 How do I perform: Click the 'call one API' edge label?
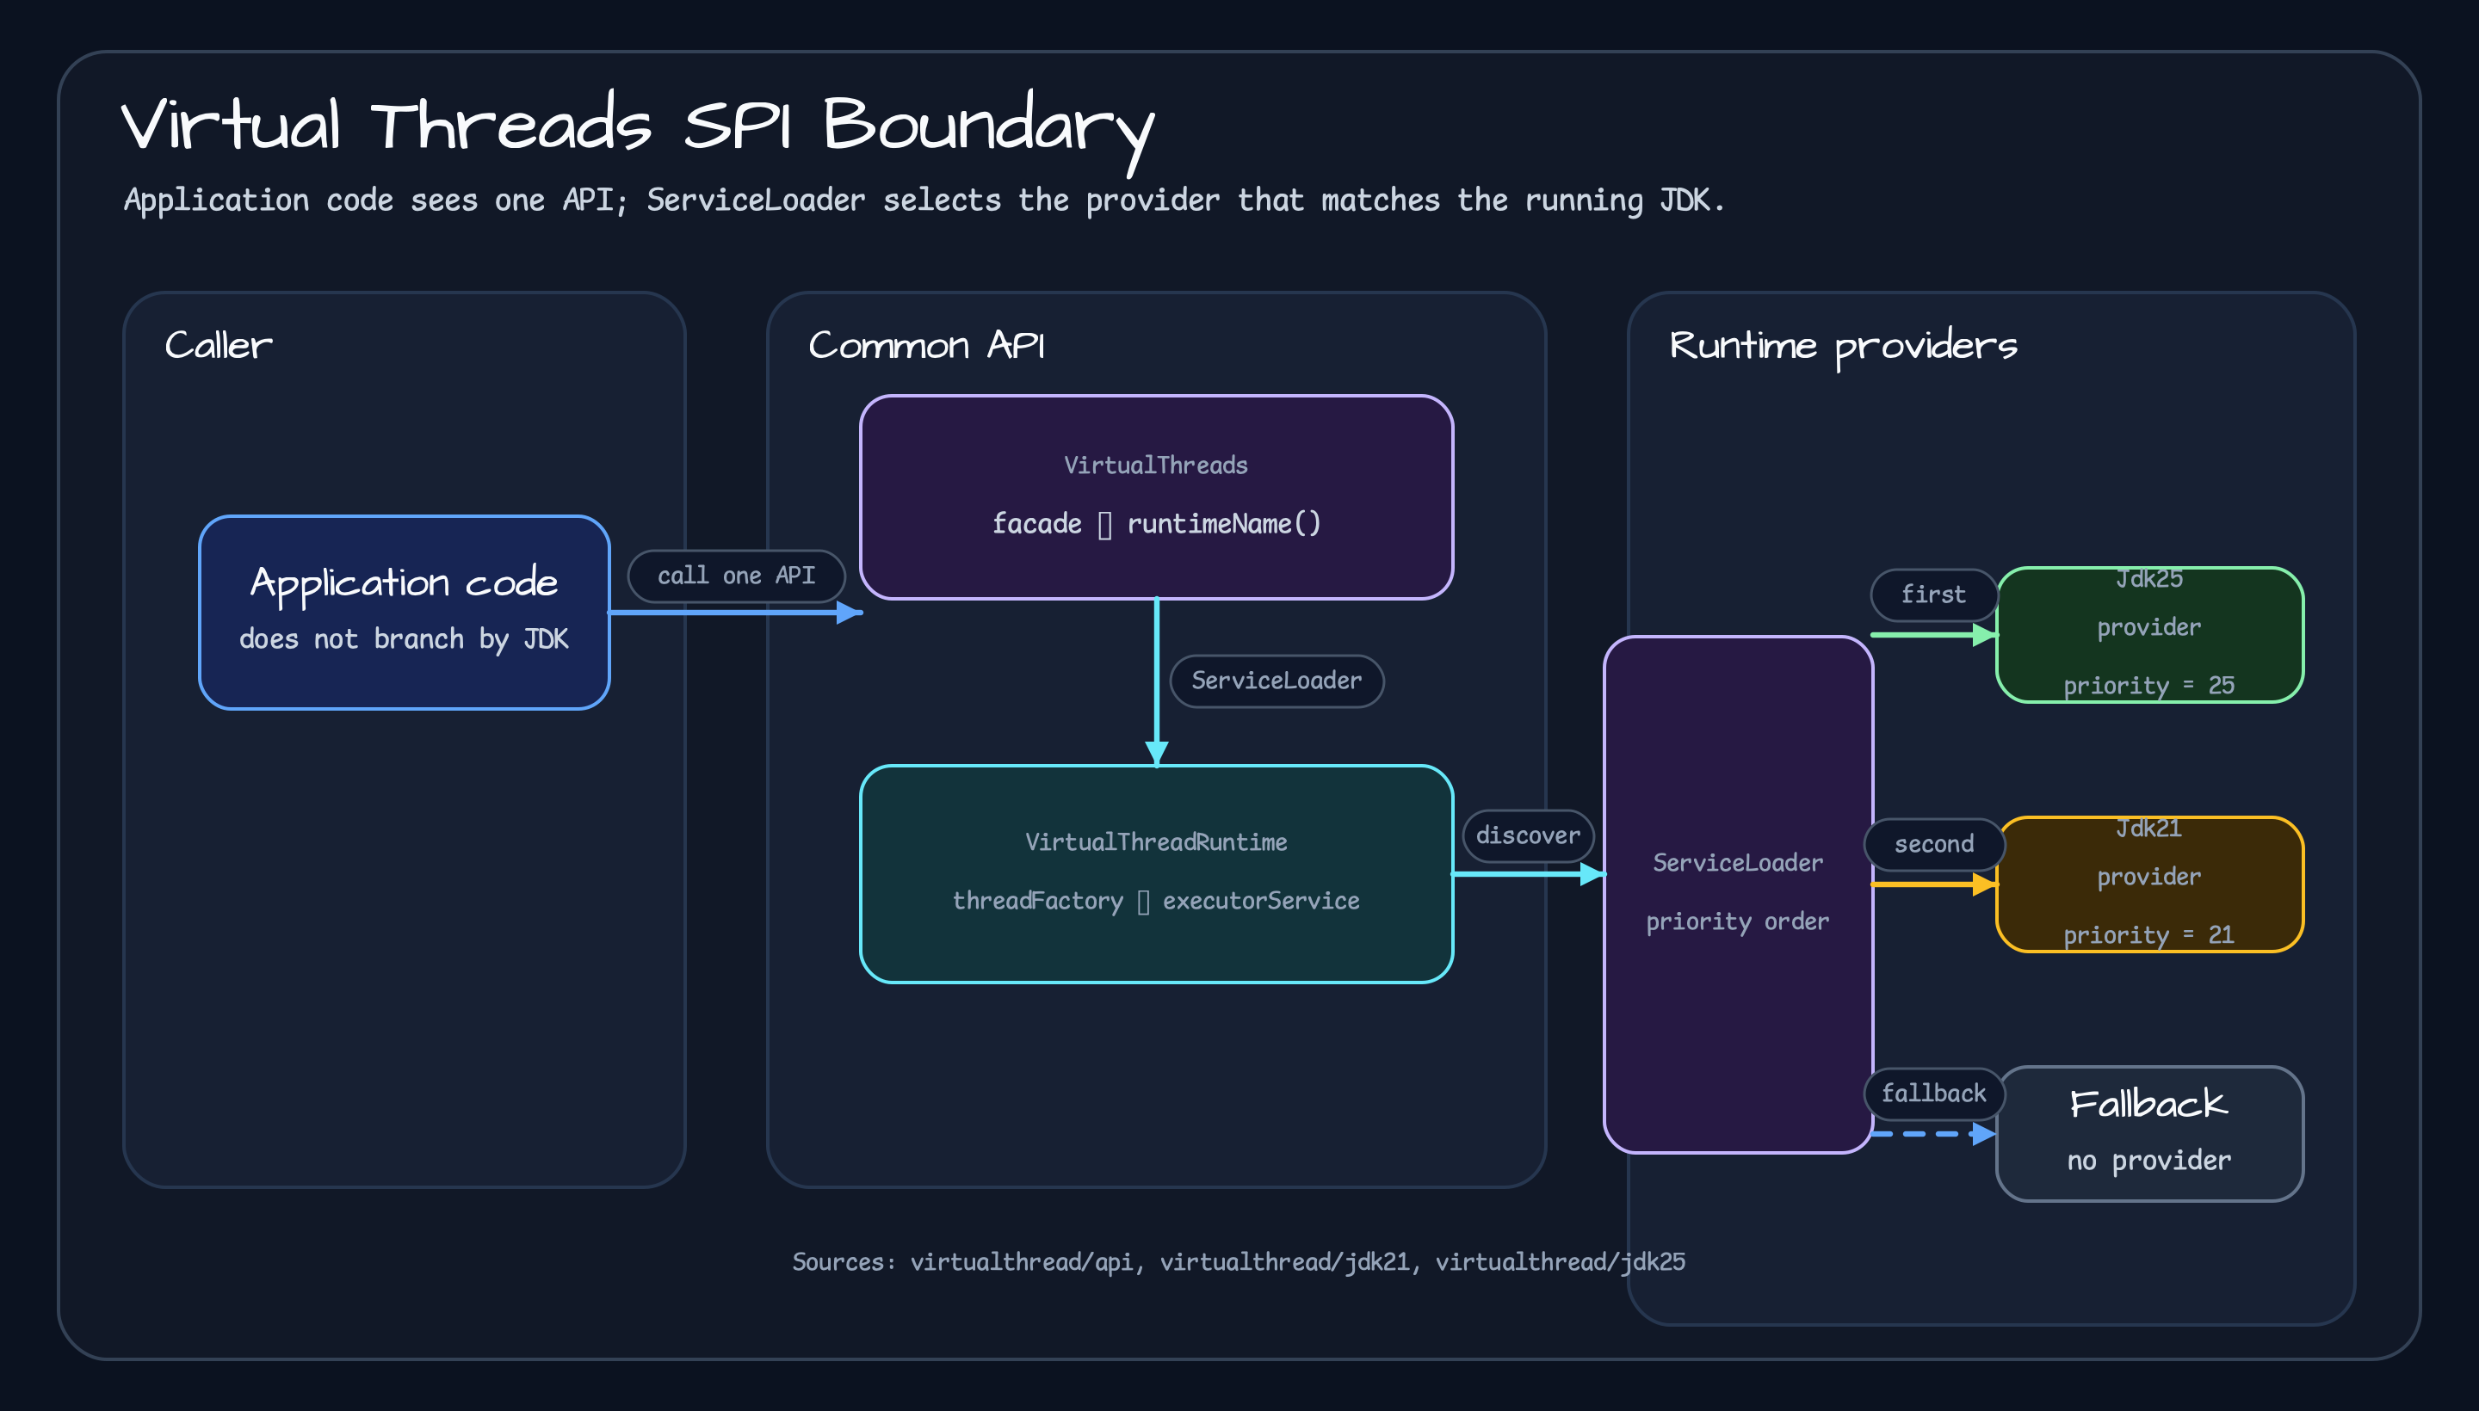click(x=737, y=576)
